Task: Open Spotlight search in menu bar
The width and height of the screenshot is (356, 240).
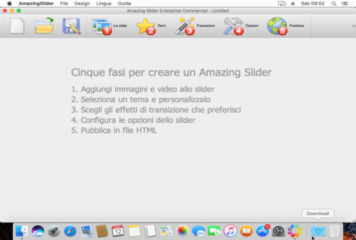Action: click(x=333, y=3)
